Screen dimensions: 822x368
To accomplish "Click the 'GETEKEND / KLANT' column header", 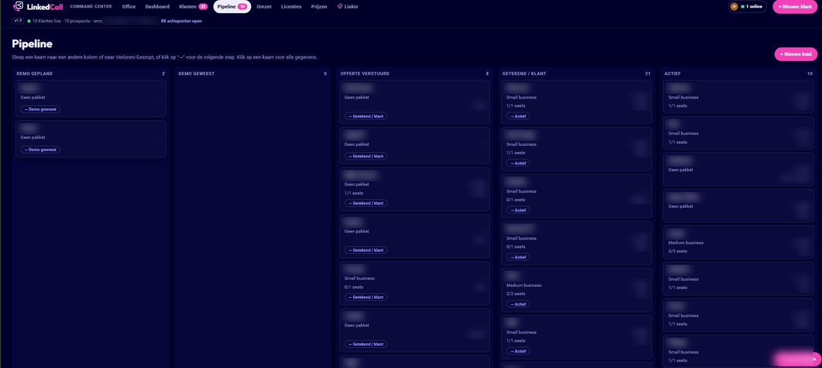I will 524,73.
